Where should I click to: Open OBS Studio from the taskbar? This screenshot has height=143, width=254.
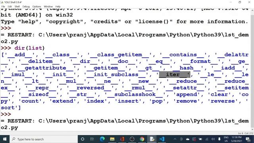click(x=132, y=139)
